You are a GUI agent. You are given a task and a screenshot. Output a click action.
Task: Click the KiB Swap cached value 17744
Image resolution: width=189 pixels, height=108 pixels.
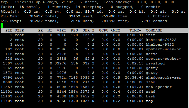[x=145, y=21]
